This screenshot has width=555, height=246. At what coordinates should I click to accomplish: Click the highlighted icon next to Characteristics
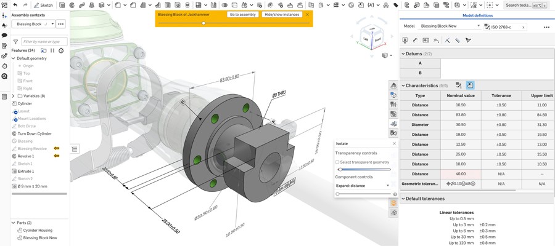click(x=470, y=85)
